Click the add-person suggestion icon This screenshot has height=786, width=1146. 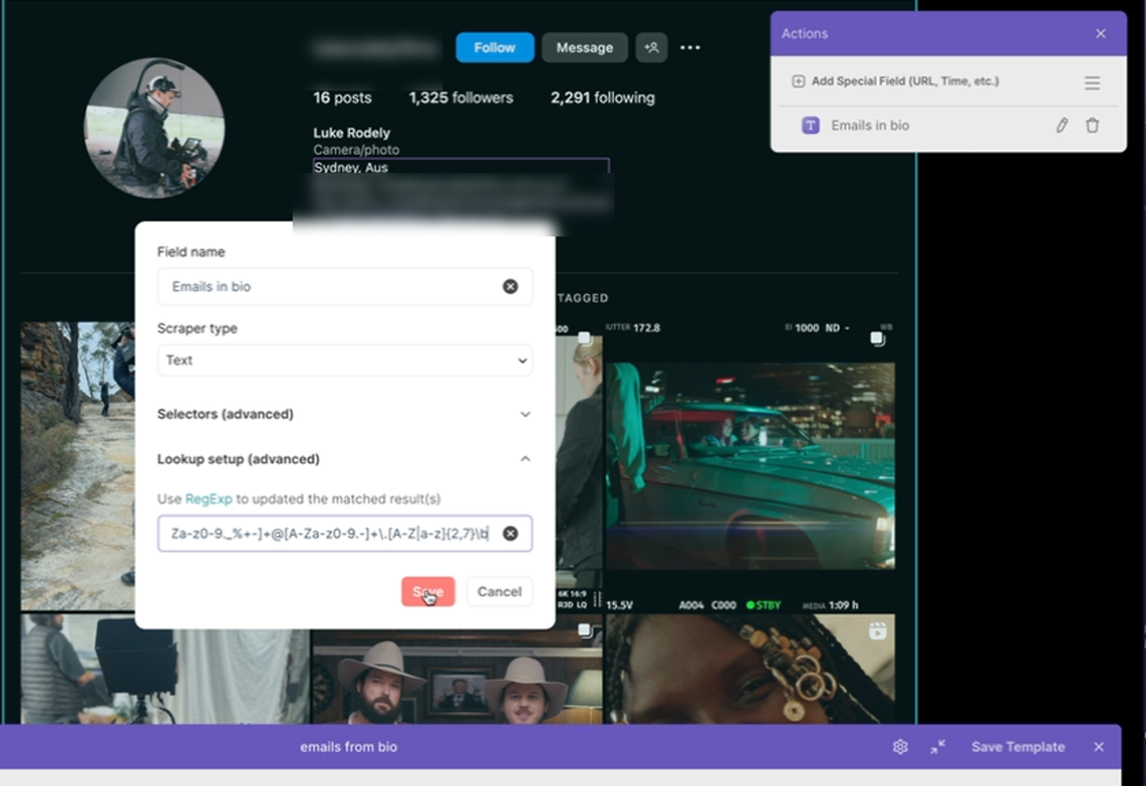(x=651, y=47)
